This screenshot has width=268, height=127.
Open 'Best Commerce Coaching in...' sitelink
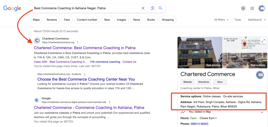point(68,62)
